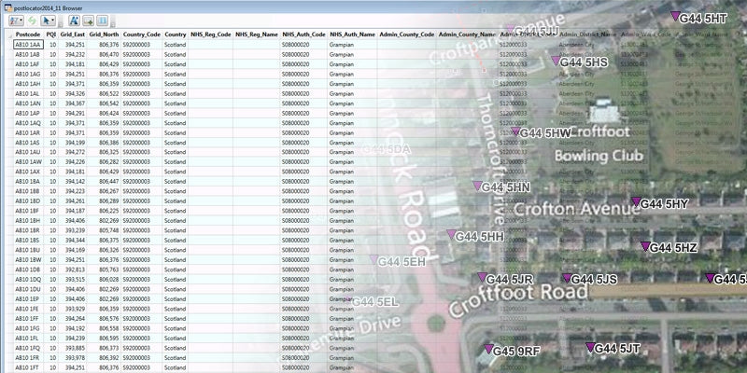The height and width of the screenshot is (373, 747).
Task: Click S92000003 in the AB10 1FF row
Action: coord(136,318)
